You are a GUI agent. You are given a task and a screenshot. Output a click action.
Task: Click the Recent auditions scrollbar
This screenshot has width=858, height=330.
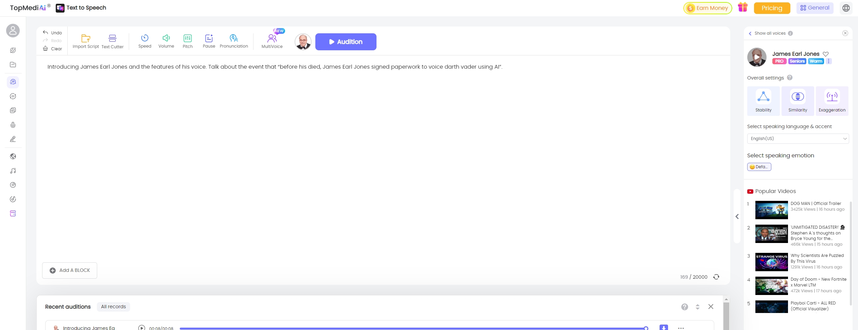(726, 316)
